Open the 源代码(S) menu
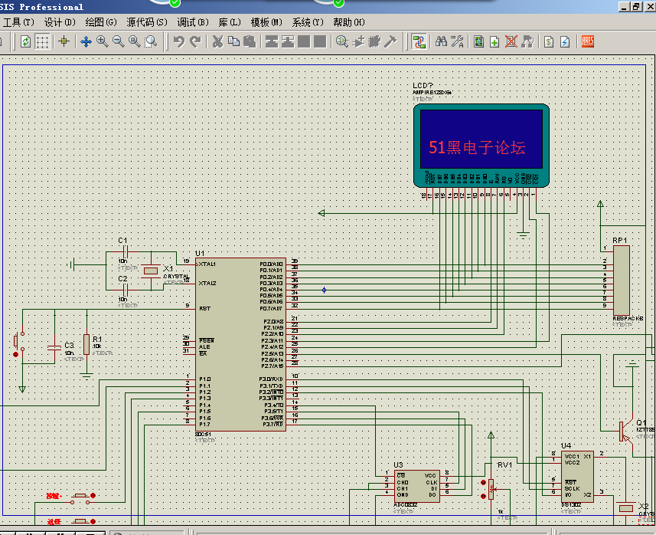The image size is (656, 535). (x=147, y=22)
